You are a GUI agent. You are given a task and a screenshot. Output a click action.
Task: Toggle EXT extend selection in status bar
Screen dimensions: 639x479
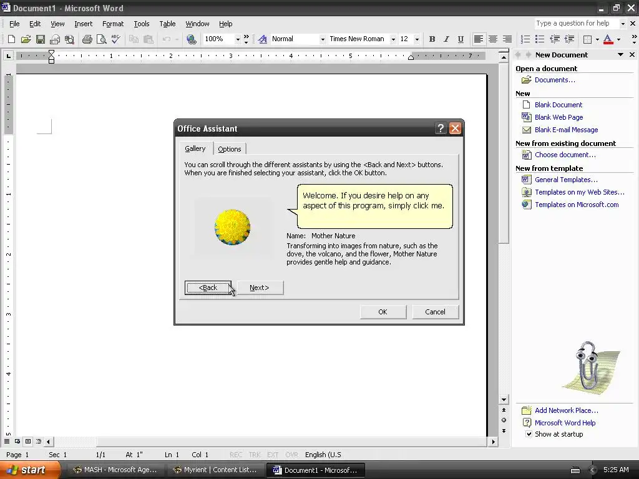pyautogui.click(x=273, y=455)
